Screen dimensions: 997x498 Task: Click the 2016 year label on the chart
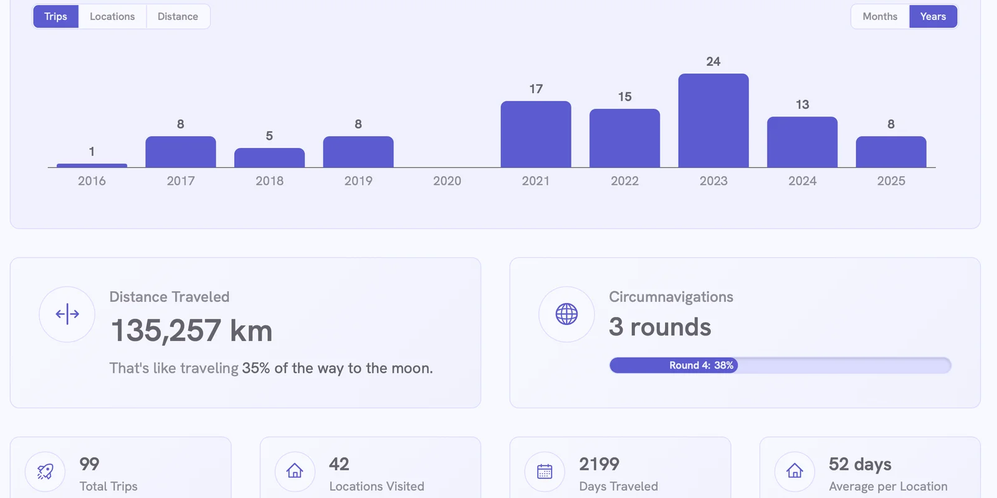(91, 181)
